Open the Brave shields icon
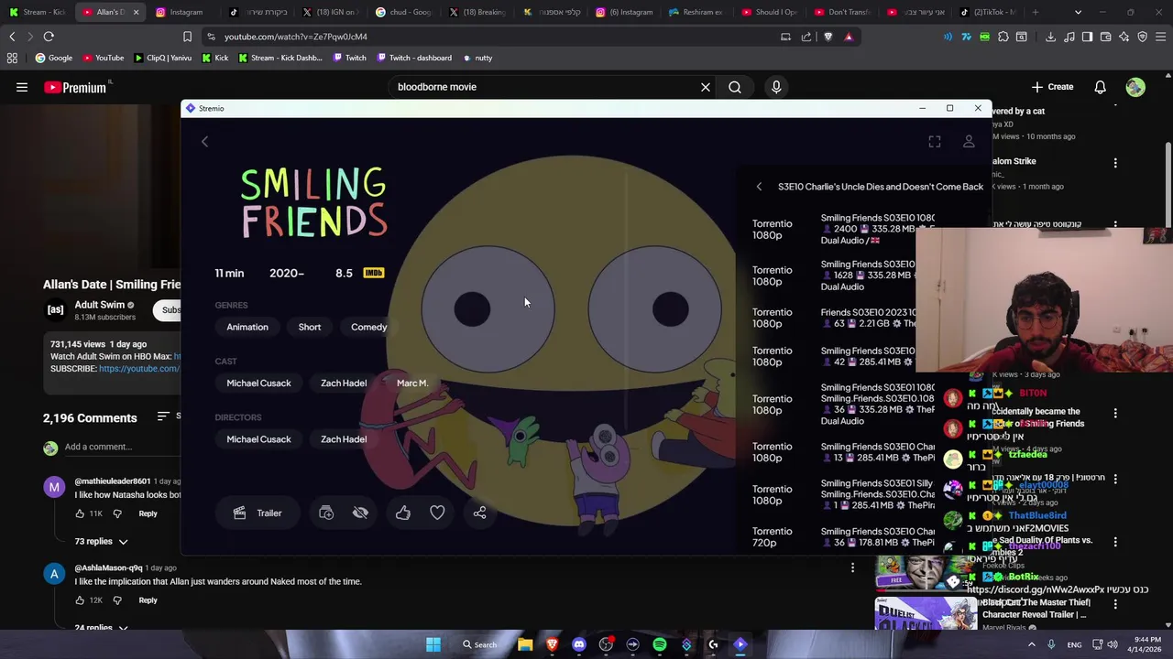This screenshot has height=659, width=1173. click(x=828, y=37)
